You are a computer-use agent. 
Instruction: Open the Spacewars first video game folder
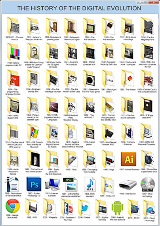(x=90, y=79)
